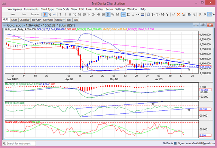Select the Weekly 'W' time scale

(x=113, y=14)
